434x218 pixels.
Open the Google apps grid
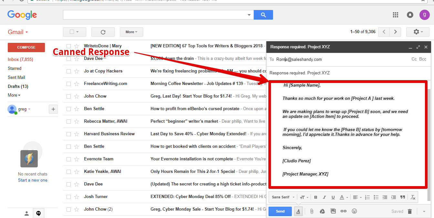pyautogui.click(x=395, y=14)
